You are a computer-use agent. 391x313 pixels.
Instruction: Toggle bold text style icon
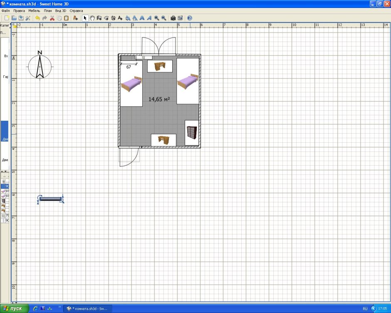[x=142, y=18]
